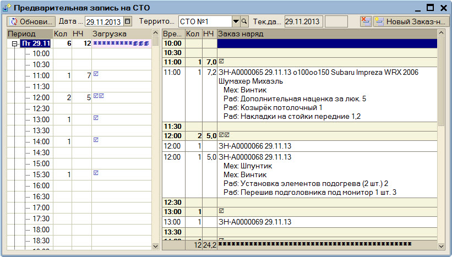
Task: Open the calendar picker beside date 29.11.2013
Action: pyautogui.click(x=128, y=21)
